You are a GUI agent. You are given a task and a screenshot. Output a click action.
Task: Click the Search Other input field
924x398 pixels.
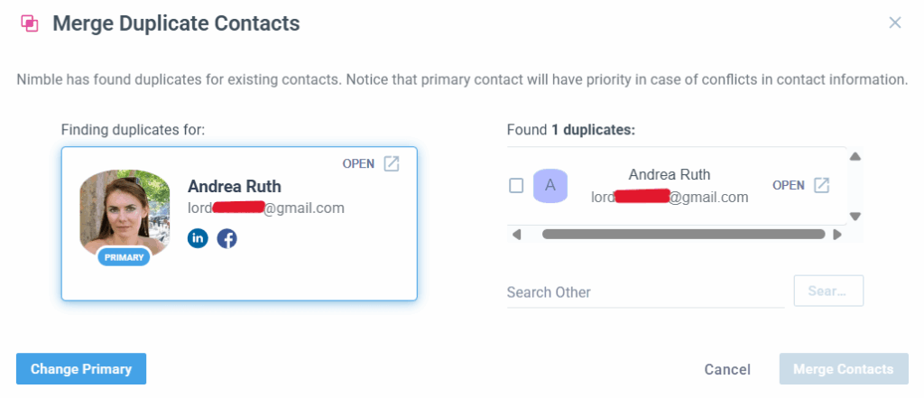[x=645, y=292]
